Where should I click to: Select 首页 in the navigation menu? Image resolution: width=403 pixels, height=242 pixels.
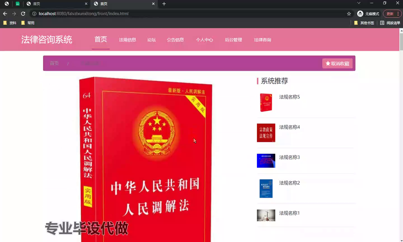click(x=101, y=39)
